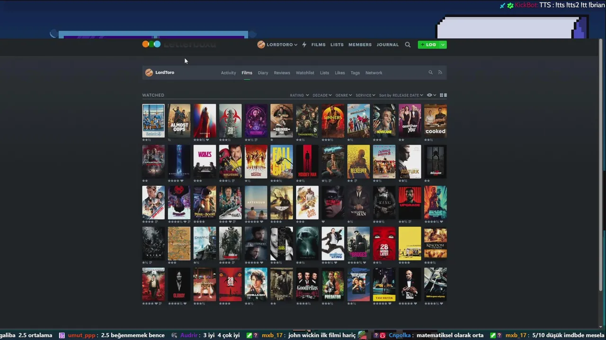The width and height of the screenshot is (606, 340).
Task: Go to MEMBERS in the top navigation
Action: pos(360,44)
